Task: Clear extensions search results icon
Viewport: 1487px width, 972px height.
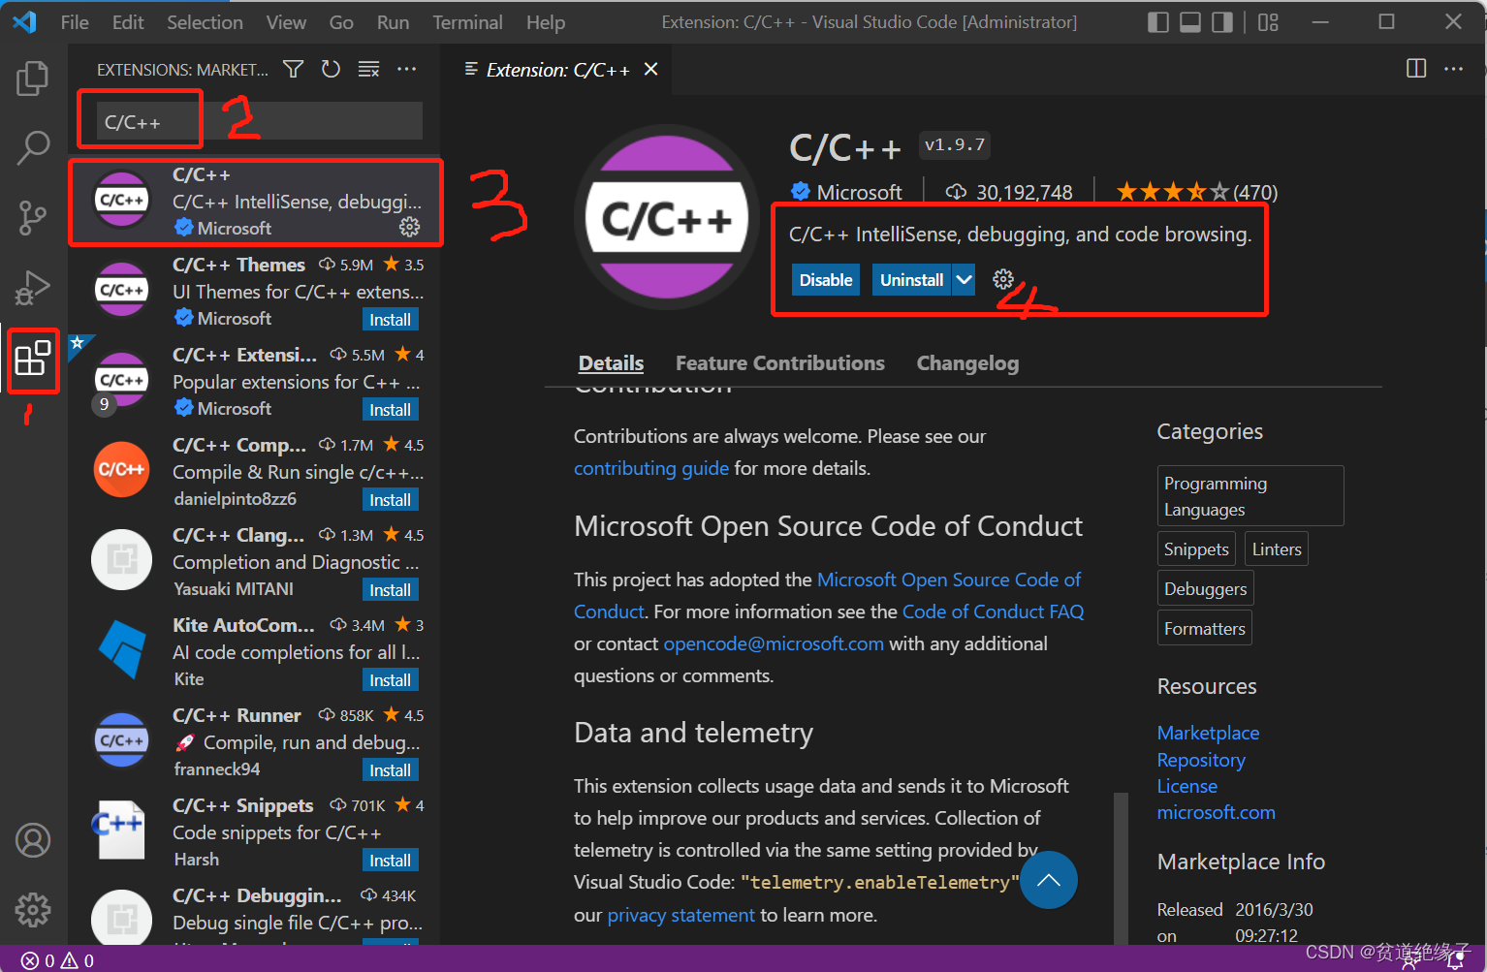Action: point(368,69)
